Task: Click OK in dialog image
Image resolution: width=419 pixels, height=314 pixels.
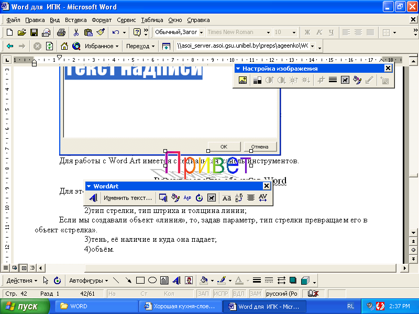Action: tap(224, 147)
